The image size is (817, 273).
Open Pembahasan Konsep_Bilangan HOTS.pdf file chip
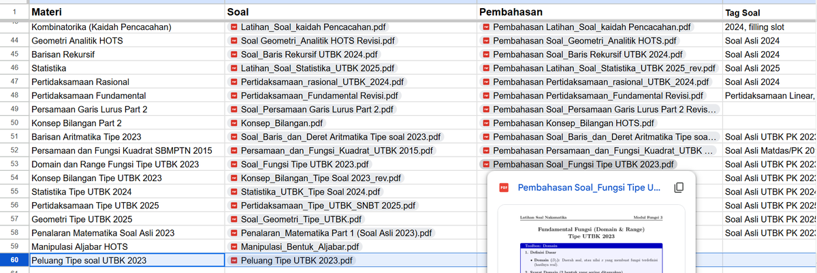pos(567,123)
